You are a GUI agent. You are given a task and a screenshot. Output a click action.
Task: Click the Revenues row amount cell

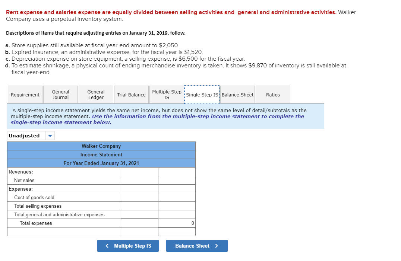pos(139,171)
